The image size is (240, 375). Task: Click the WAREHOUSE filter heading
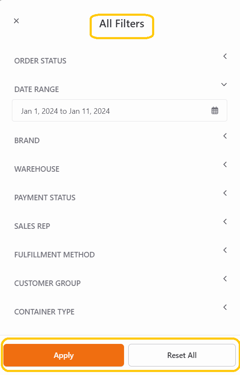pos(37,169)
